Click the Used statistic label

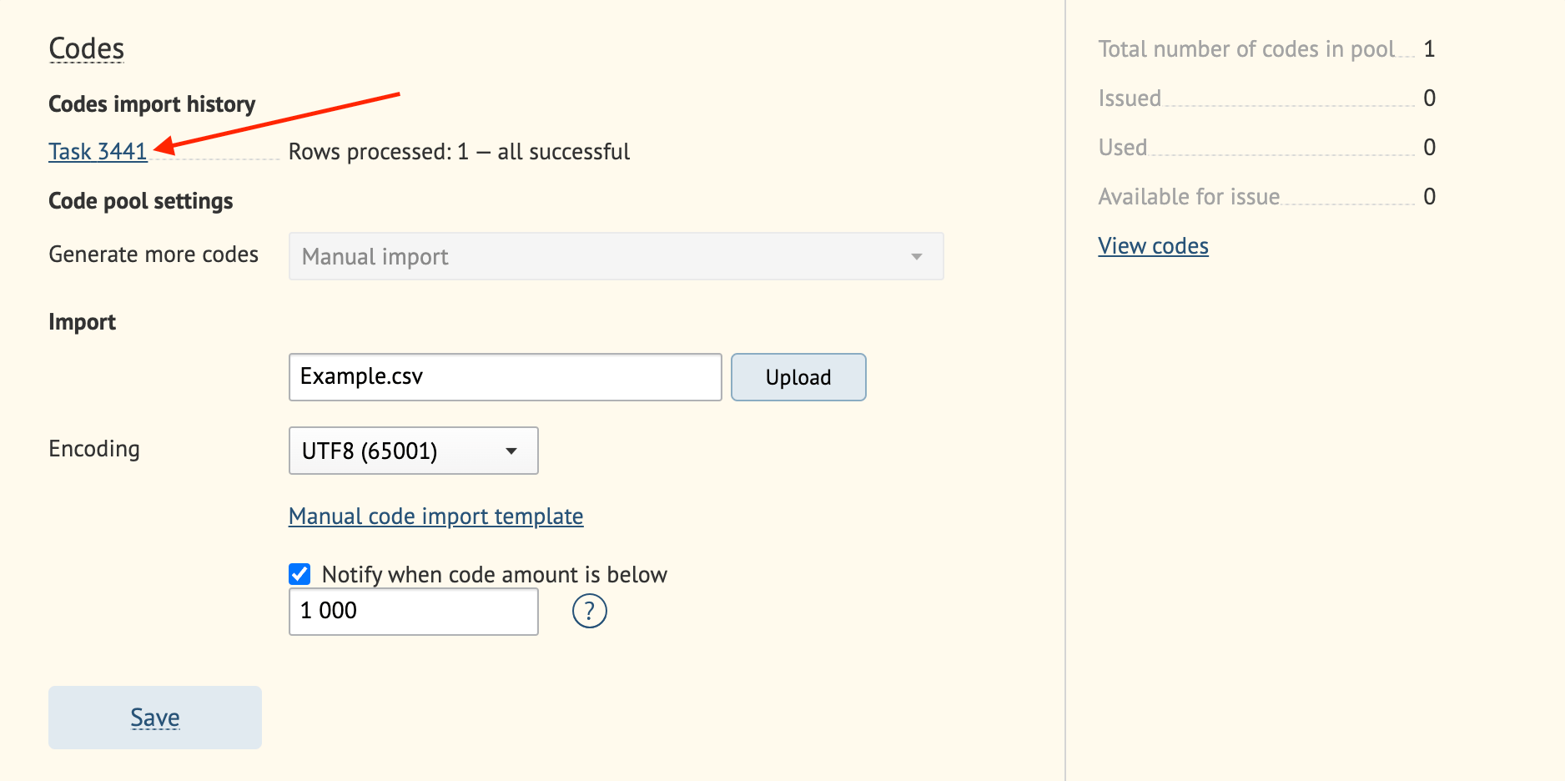(1123, 148)
